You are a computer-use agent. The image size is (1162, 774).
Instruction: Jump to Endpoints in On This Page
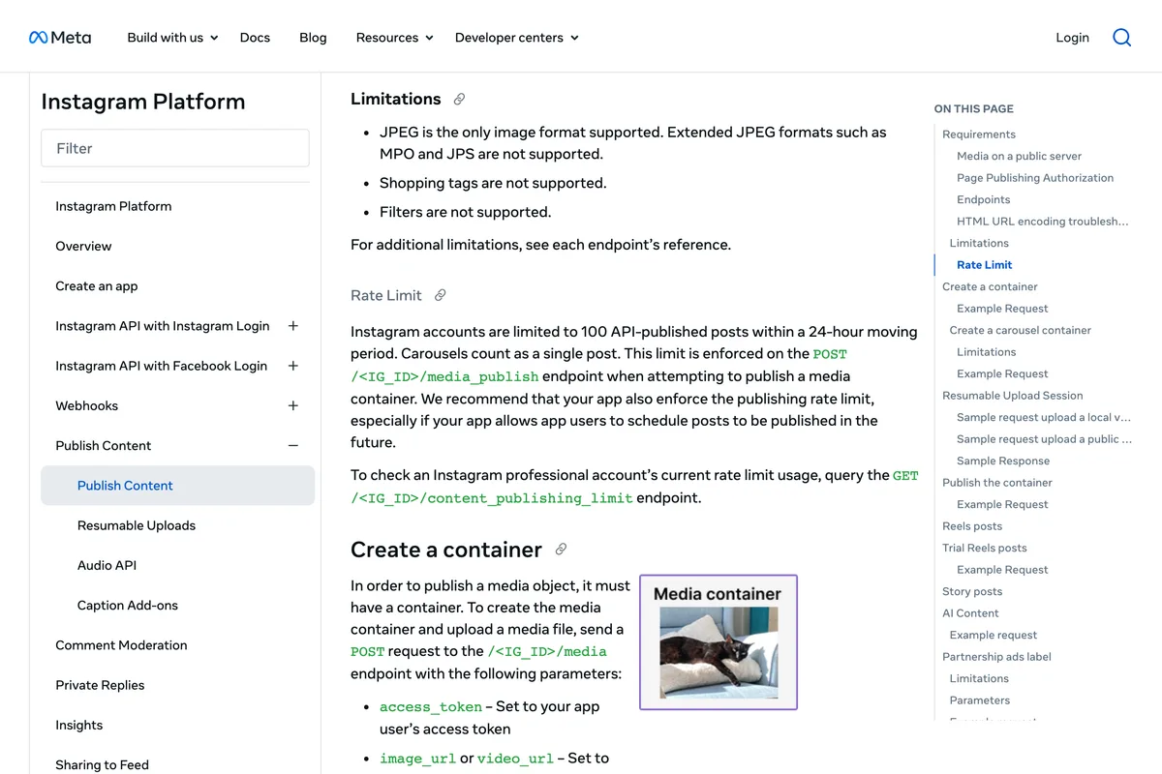coord(983,199)
